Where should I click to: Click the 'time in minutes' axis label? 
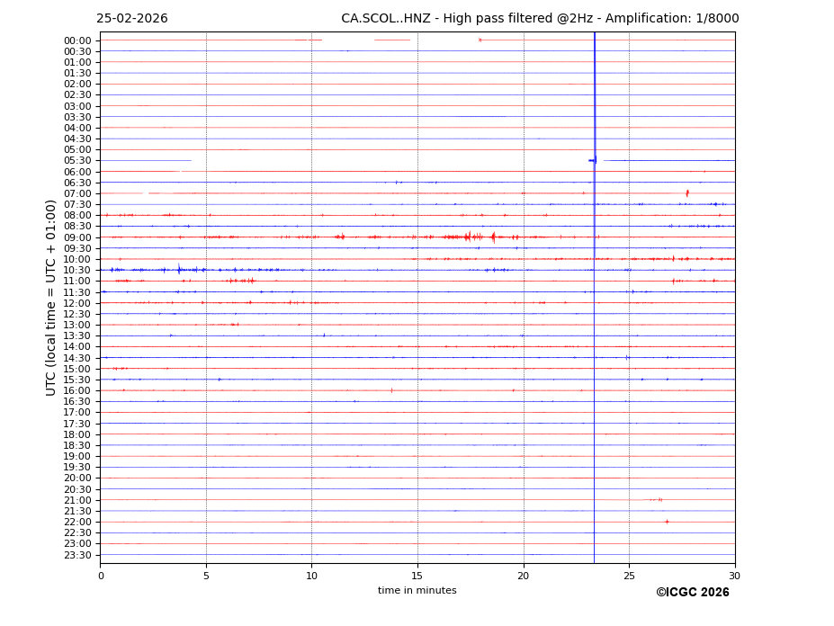coord(417,591)
